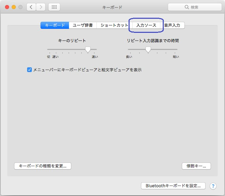Image resolution: width=225 pixels, height=196 pixels.
Task: Click Bluetoothキーボードを設定... button
Action: (x=173, y=186)
